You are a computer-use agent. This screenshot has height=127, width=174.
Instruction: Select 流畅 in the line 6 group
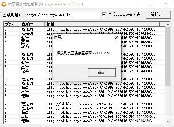click(25, 96)
